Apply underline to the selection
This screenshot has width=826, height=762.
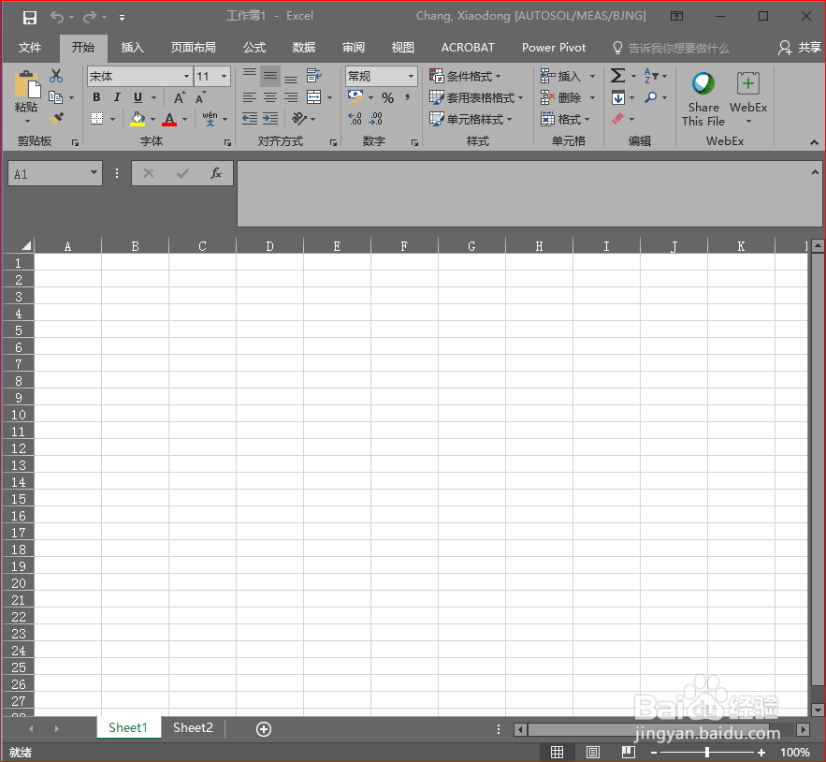coord(136,96)
